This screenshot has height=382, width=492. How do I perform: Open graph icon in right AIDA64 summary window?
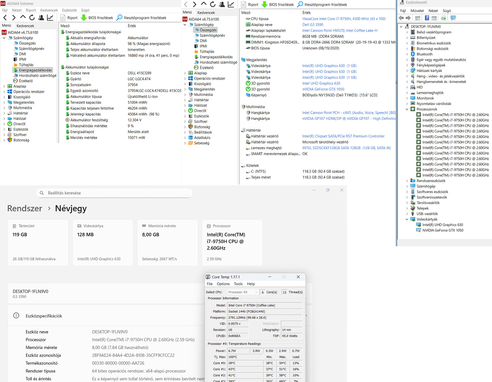[x=231, y=4]
